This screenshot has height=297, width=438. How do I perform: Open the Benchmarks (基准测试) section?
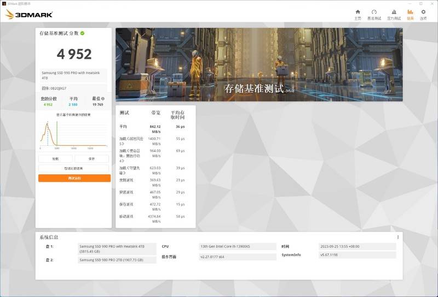click(374, 14)
